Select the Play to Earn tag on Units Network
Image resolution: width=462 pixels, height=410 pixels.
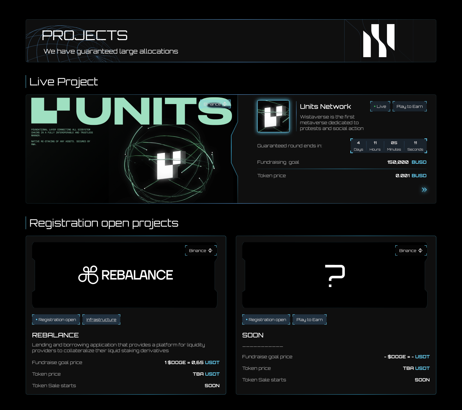pyautogui.click(x=410, y=106)
